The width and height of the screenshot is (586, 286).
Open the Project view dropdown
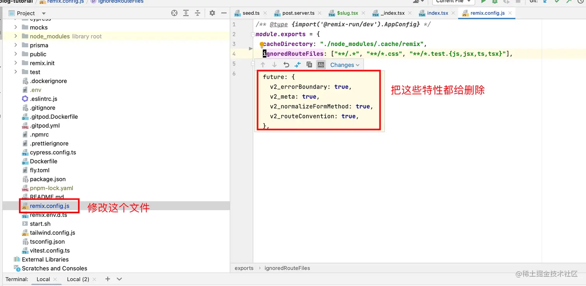pyautogui.click(x=44, y=13)
